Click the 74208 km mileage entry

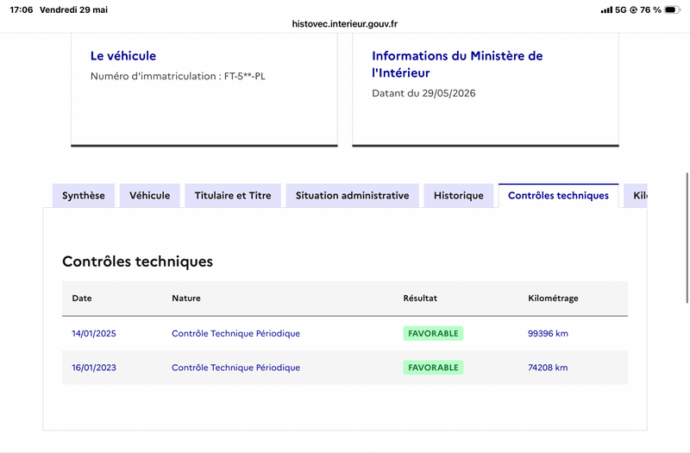[548, 368]
